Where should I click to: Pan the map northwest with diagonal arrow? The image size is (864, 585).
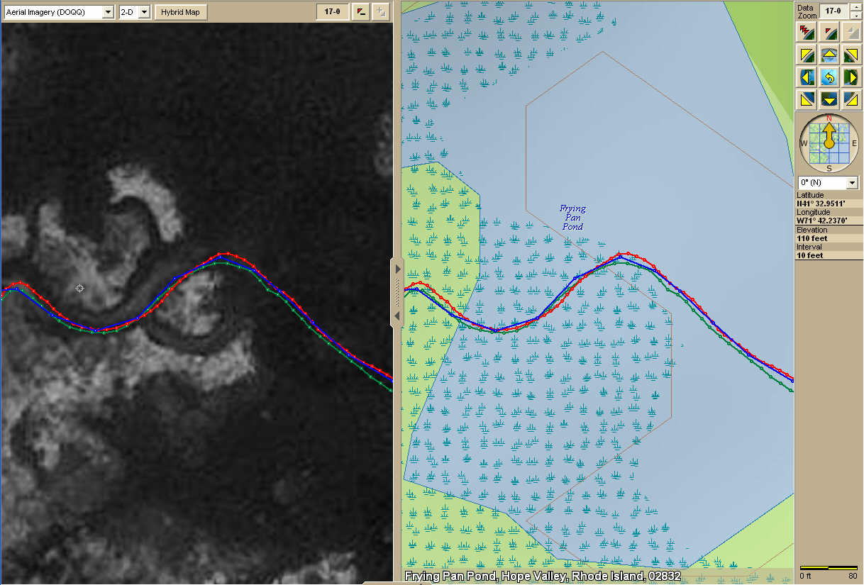807,55
